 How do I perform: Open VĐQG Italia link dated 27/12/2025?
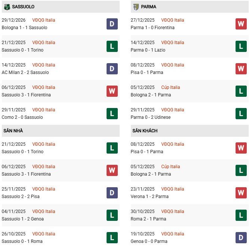tap(172, 20)
